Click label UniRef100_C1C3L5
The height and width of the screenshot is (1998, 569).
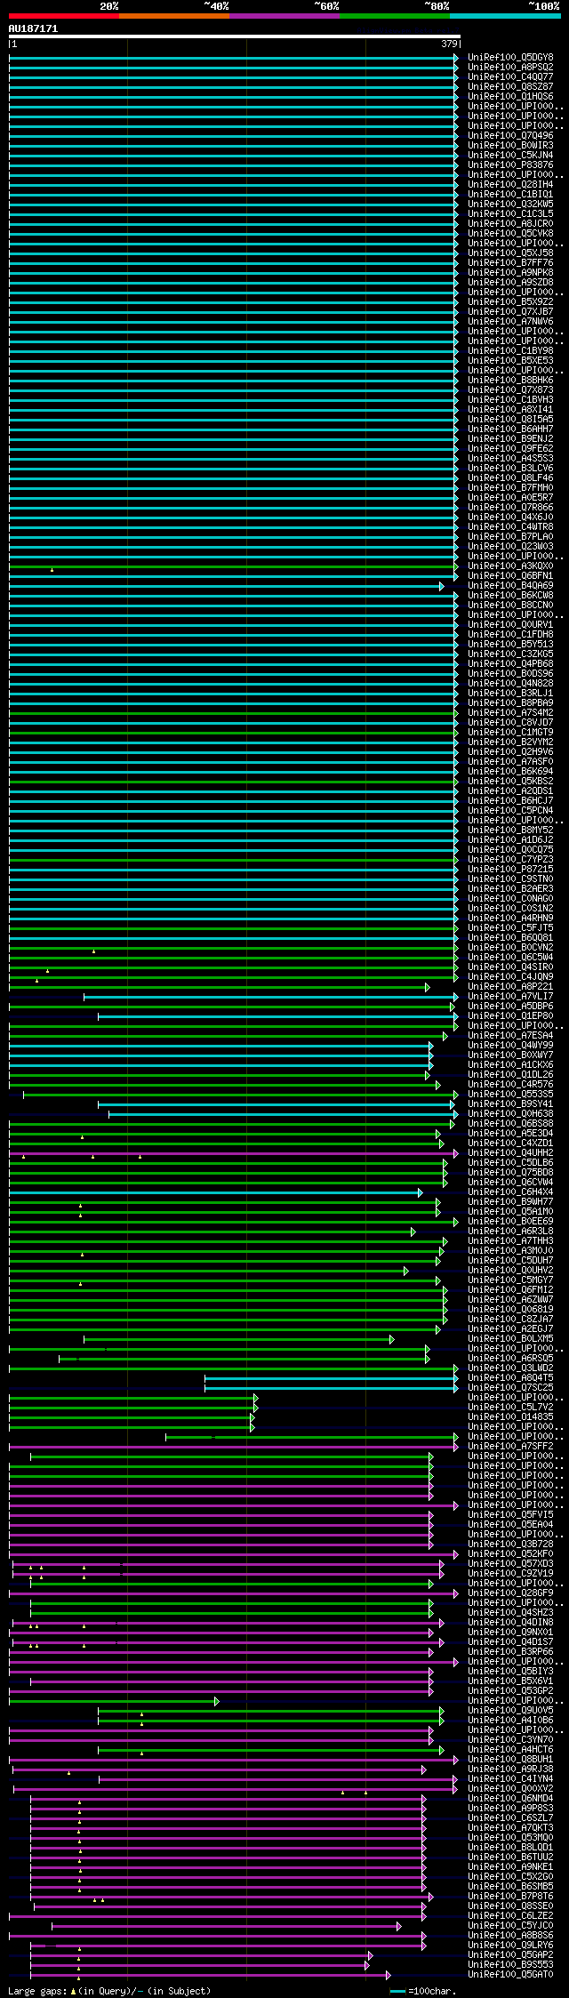tap(510, 214)
